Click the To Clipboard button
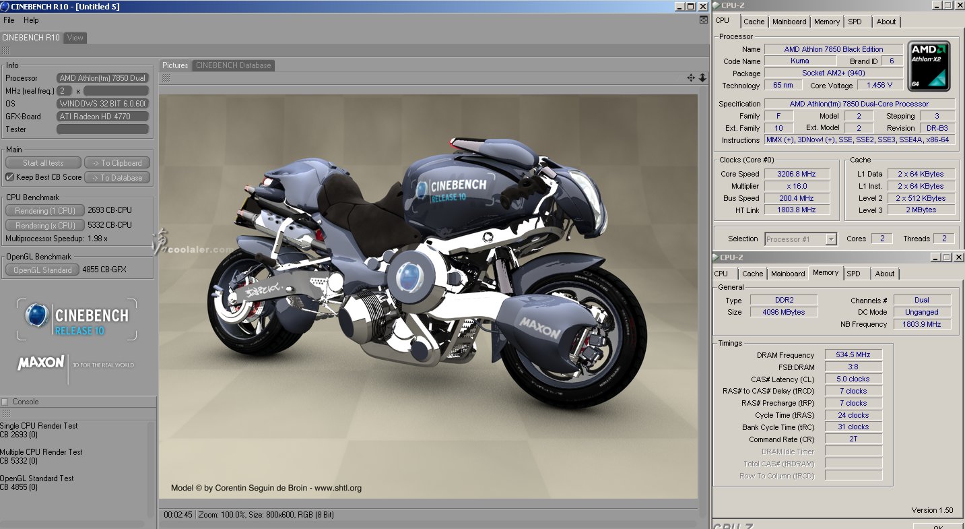Image resolution: width=965 pixels, height=529 pixels. click(117, 162)
